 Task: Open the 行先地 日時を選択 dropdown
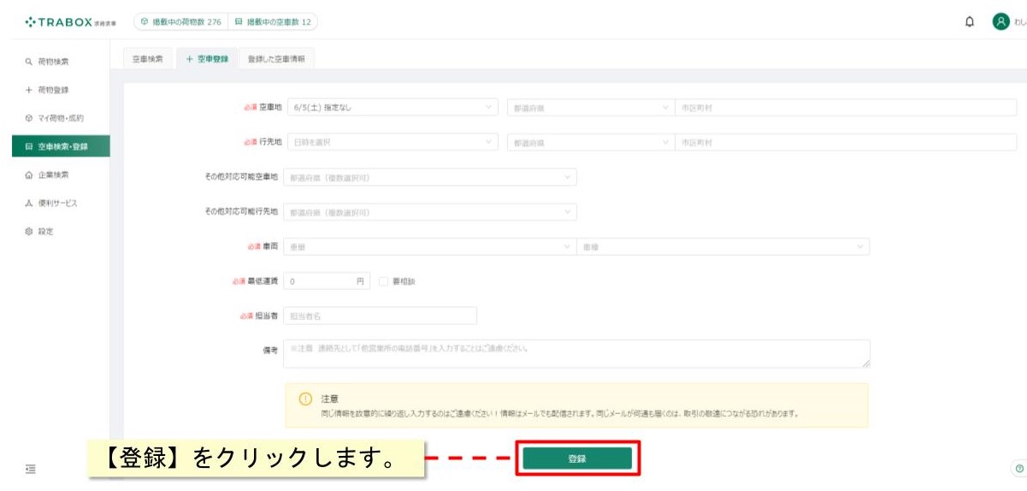tap(393, 143)
